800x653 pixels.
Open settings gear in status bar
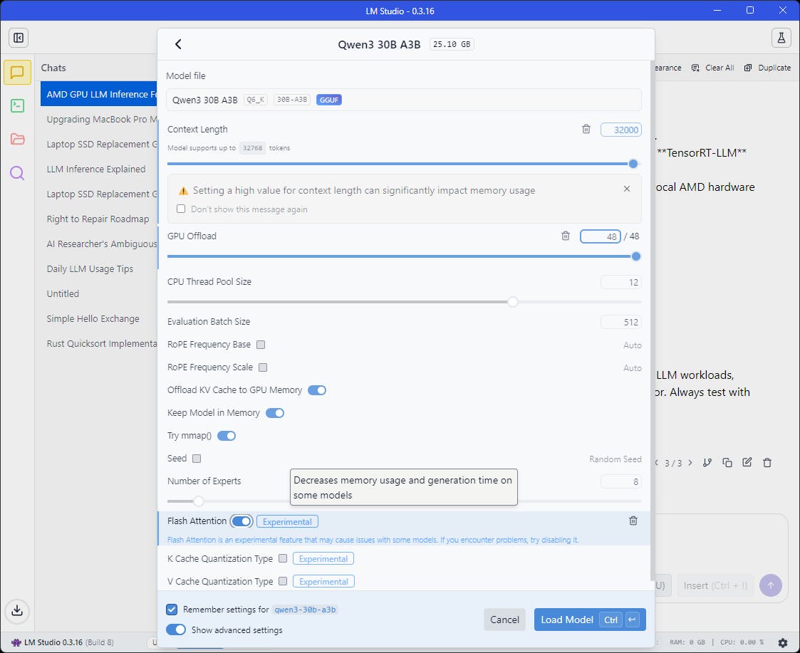[783, 643]
